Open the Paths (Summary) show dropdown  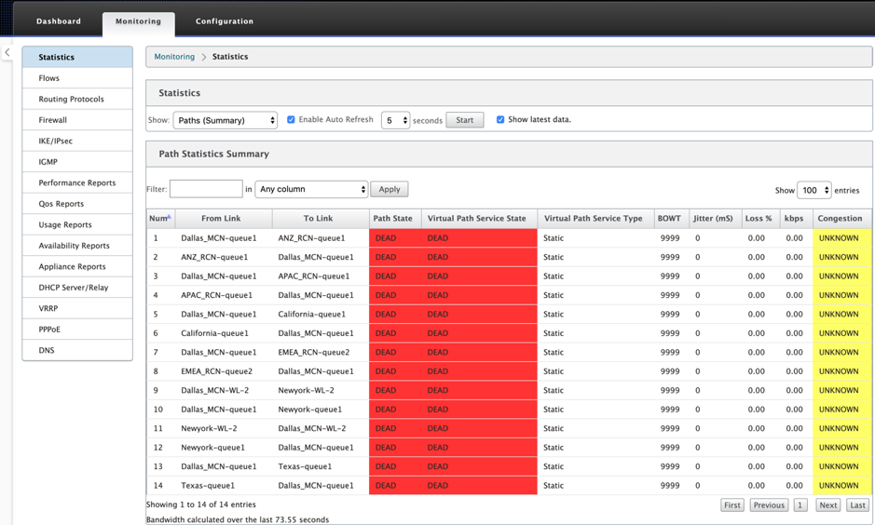tap(225, 120)
